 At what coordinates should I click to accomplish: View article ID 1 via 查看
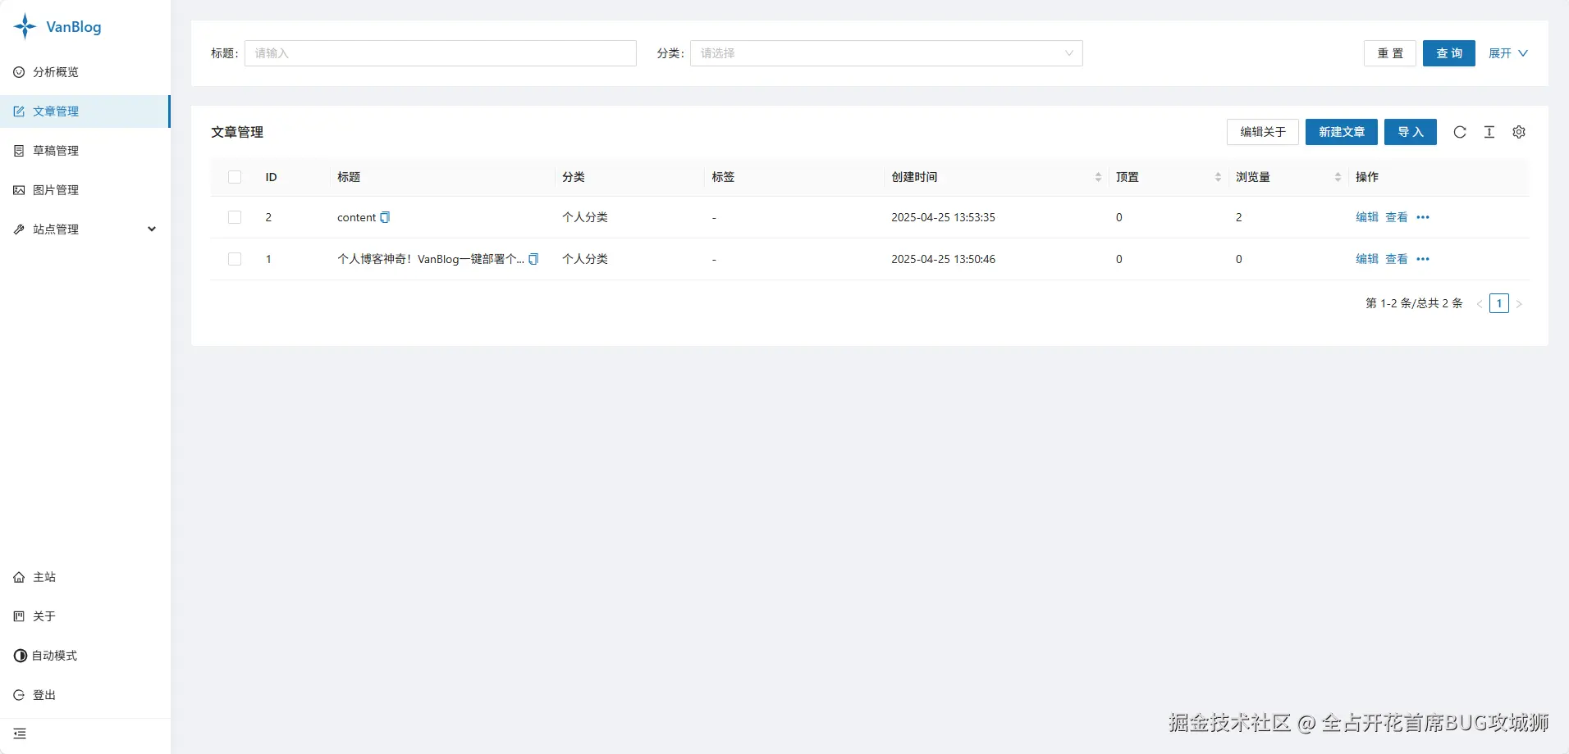1397,259
